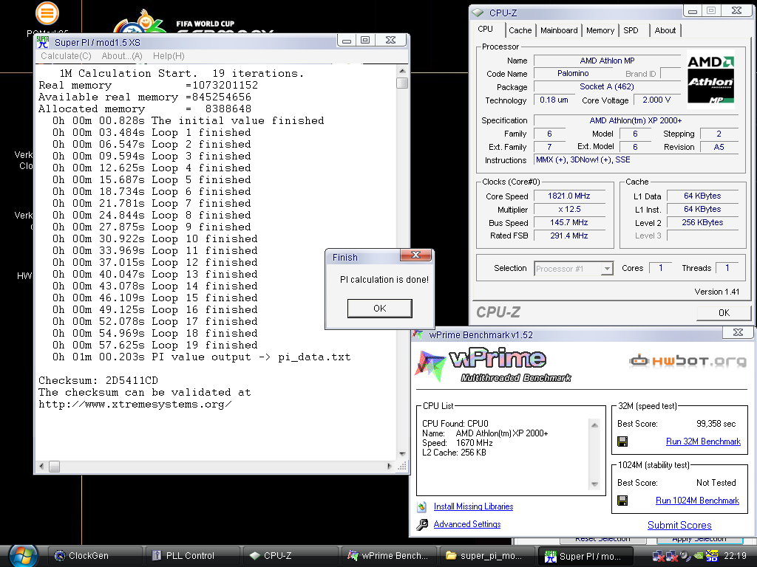
Task: Click Super PI horizontal scrollbar right arrow
Action: [390, 467]
